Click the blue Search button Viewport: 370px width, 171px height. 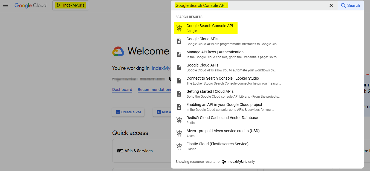[x=351, y=5]
